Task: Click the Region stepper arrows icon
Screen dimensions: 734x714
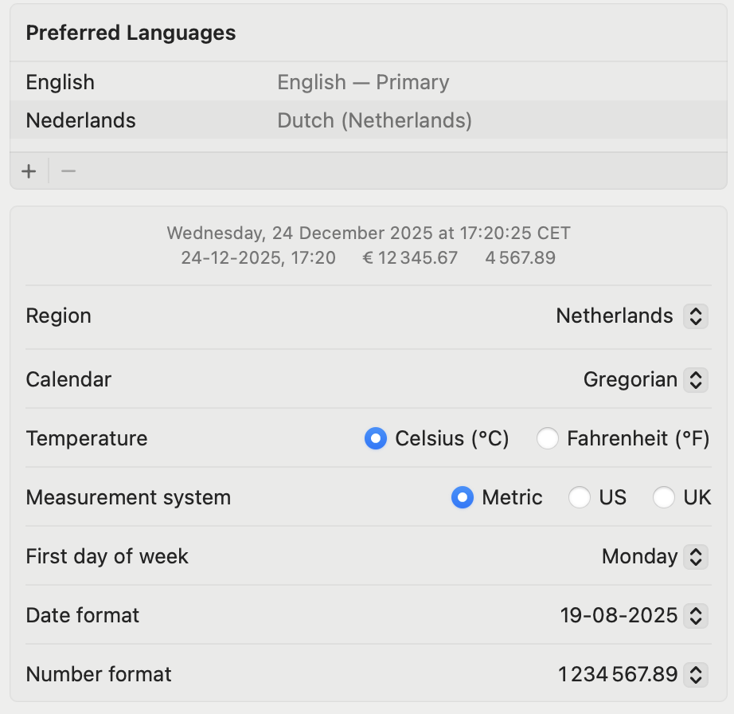Action: 695,316
